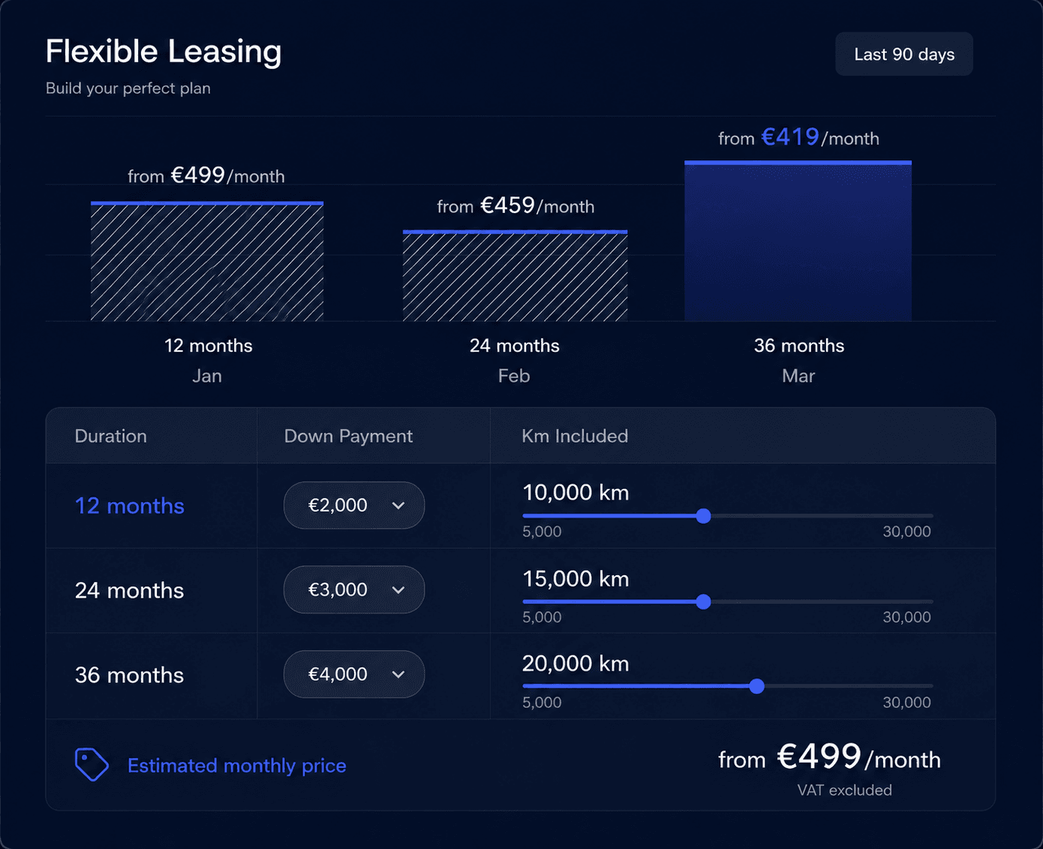Click the €459/month hatched bar

515,275
